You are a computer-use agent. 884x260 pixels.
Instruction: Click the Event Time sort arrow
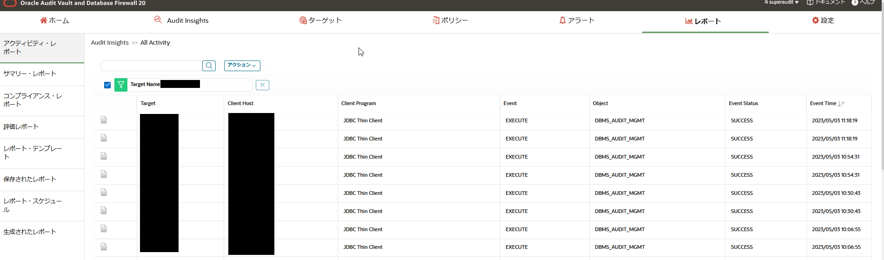click(x=841, y=104)
